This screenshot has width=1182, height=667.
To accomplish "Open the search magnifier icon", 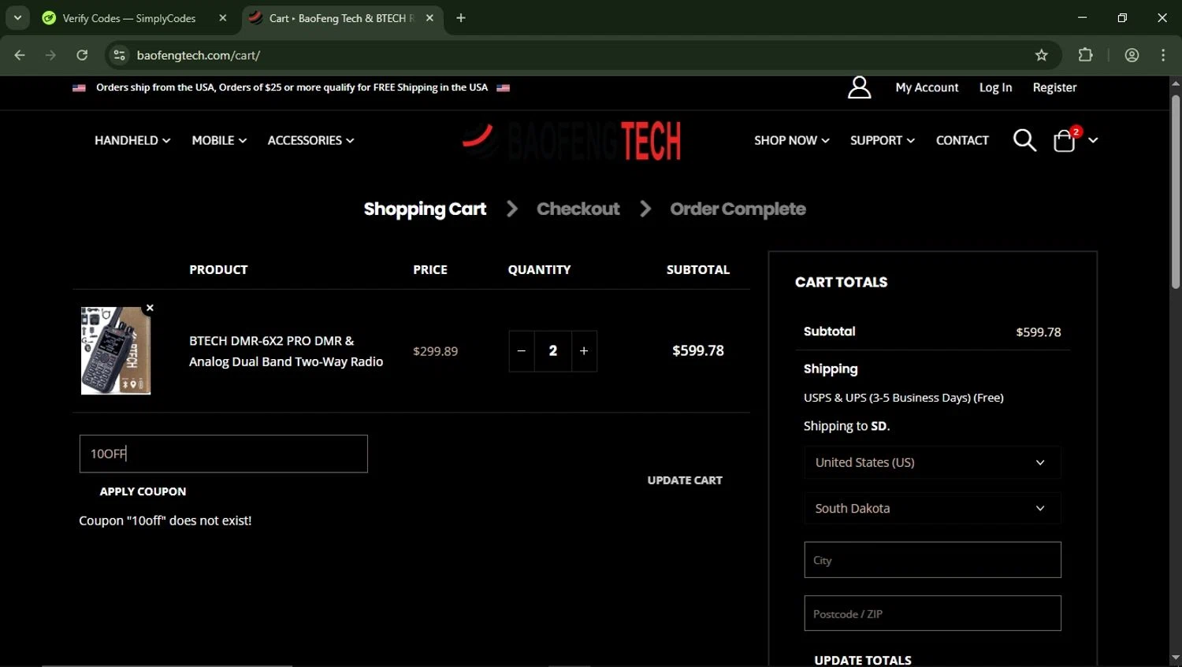I will tap(1024, 140).
